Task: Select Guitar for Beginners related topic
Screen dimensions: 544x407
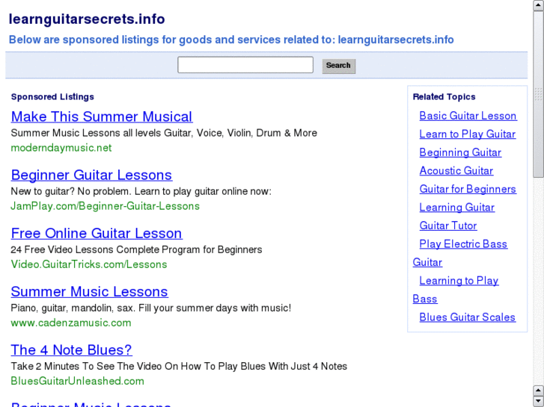Action: [468, 189]
